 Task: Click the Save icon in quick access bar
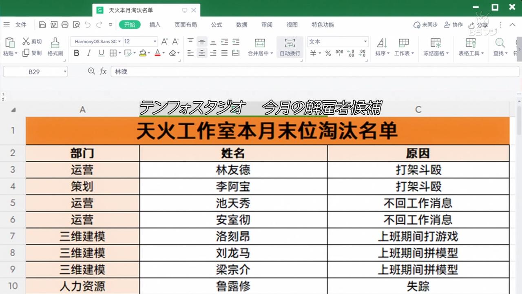click(x=42, y=25)
